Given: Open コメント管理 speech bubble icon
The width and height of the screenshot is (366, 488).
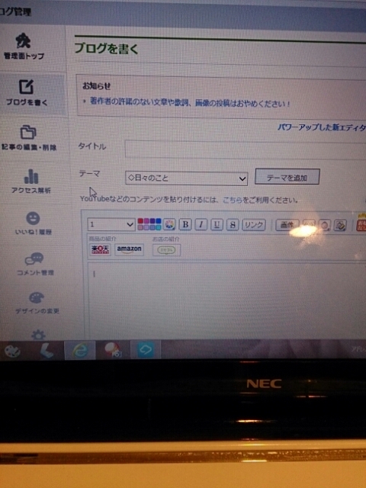Looking at the screenshot, I should [x=34, y=259].
